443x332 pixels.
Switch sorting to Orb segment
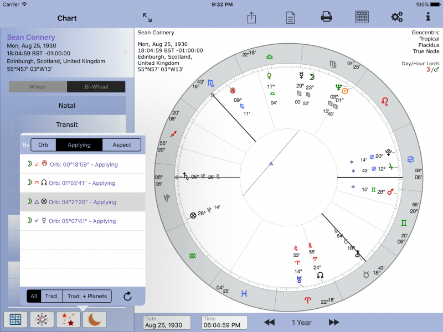click(43, 145)
